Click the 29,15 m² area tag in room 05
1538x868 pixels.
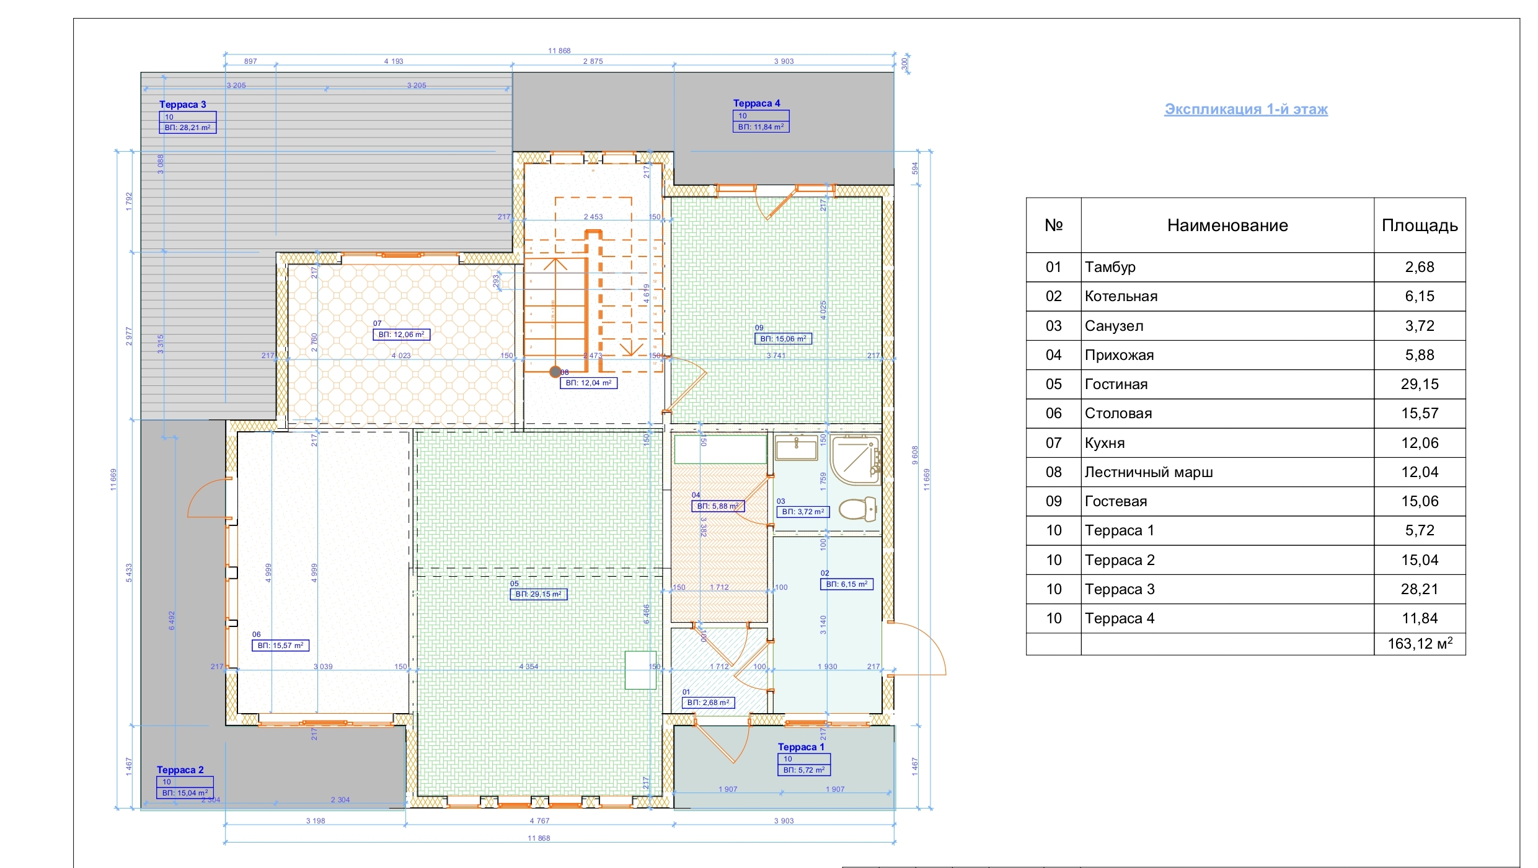pos(538,594)
